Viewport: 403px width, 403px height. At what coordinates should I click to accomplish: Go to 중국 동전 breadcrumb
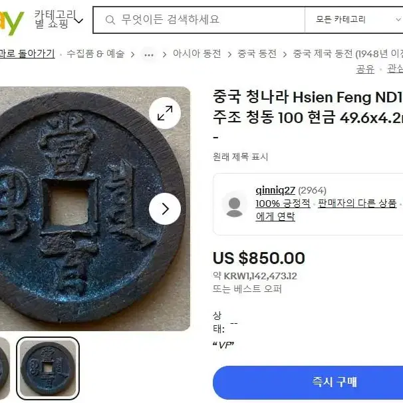tap(257, 54)
